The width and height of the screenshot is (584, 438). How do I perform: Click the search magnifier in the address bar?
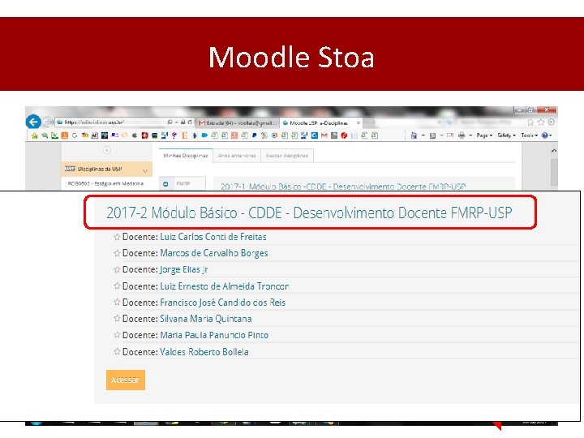pos(170,122)
